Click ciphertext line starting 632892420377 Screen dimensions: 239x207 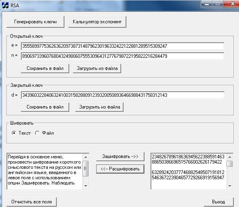coord(188,172)
